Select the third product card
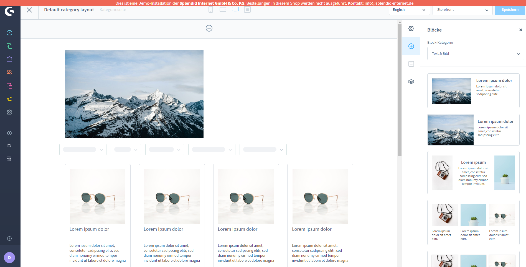This screenshot has height=267, width=526. click(246, 216)
